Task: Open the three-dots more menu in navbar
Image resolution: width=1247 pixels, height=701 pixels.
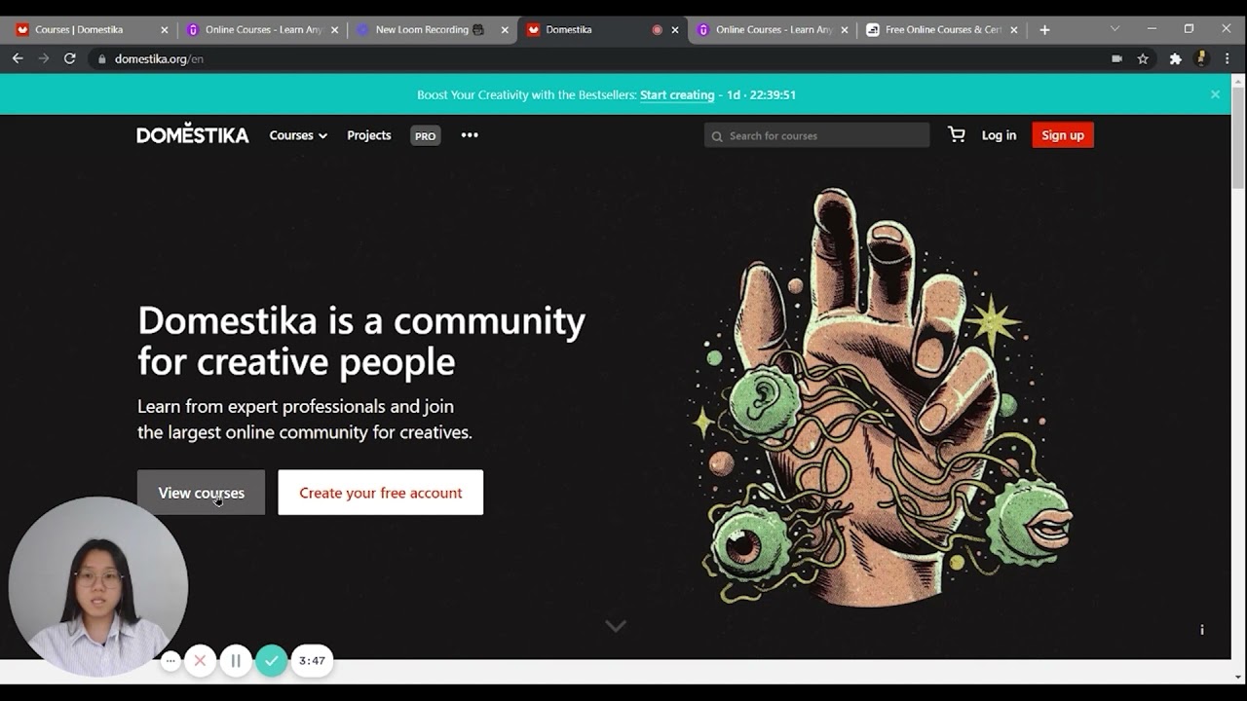Action: coord(470,135)
